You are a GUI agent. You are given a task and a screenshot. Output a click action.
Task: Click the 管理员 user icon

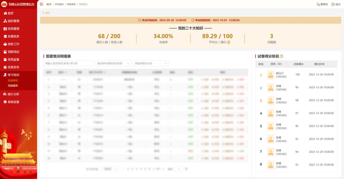pos(318,4)
